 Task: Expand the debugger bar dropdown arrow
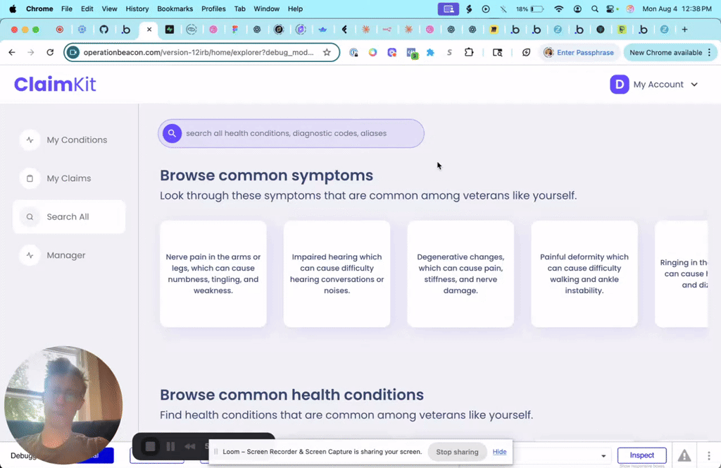pyautogui.click(x=603, y=456)
